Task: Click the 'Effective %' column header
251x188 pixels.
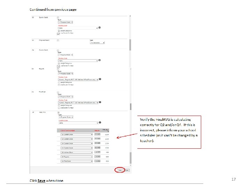Action: (x=106, y=131)
